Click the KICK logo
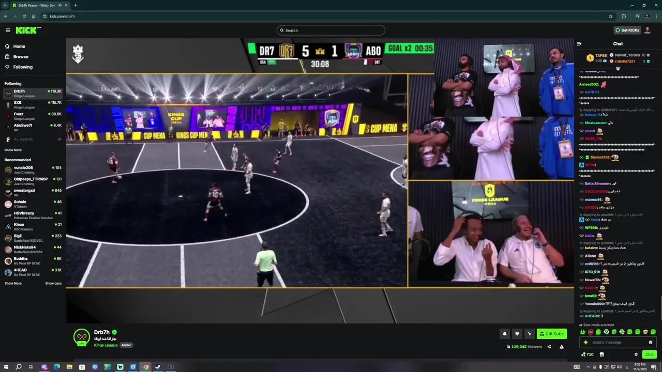 28,30
